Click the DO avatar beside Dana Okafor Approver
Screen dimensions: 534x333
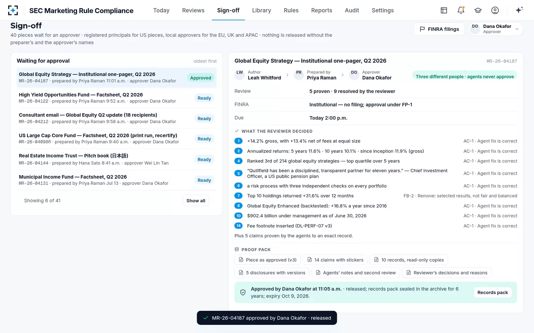(475, 29)
